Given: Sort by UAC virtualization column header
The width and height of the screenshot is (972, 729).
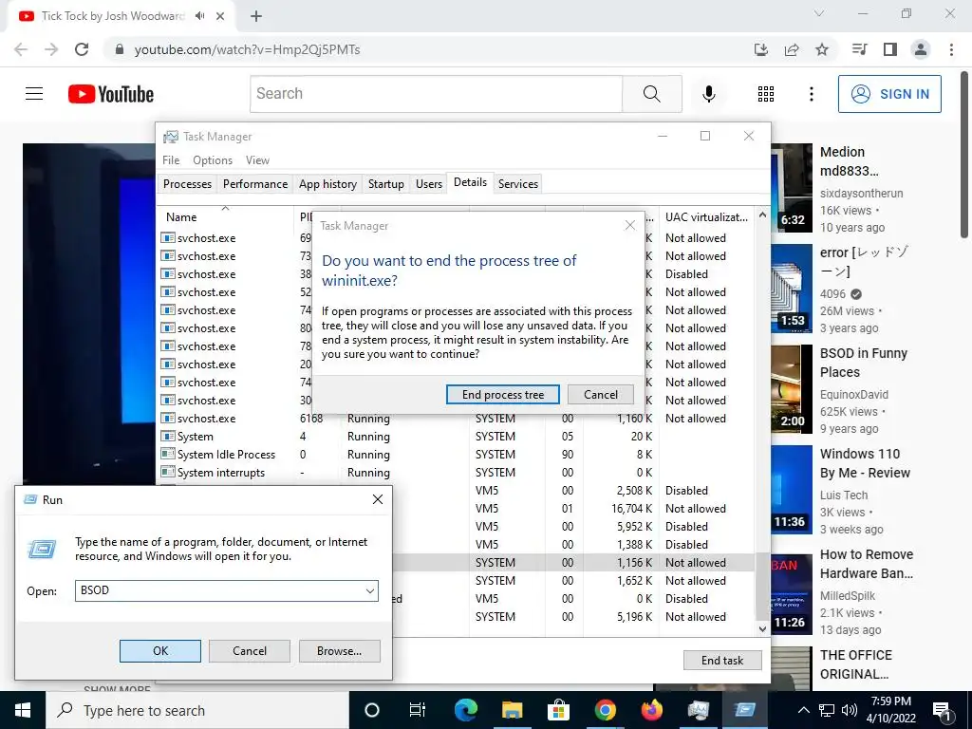Looking at the screenshot, I should (706, 217).
